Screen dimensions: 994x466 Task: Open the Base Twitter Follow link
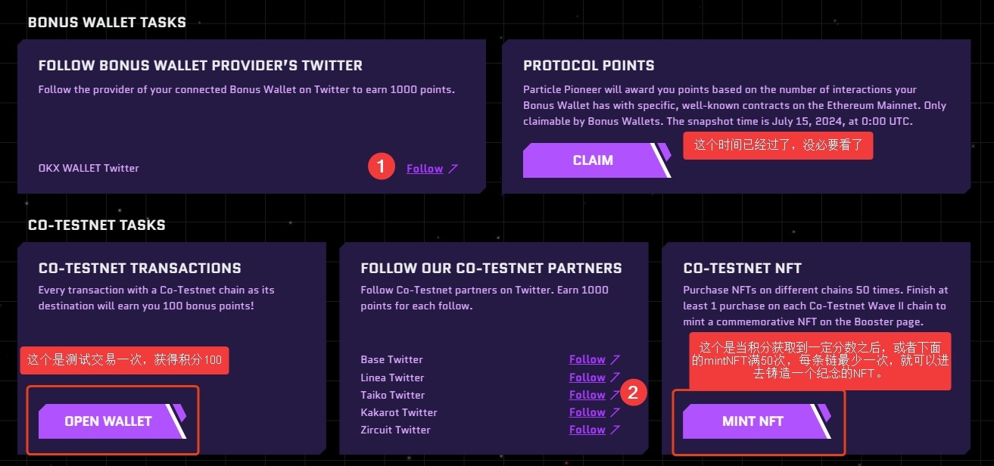(587, 359)
